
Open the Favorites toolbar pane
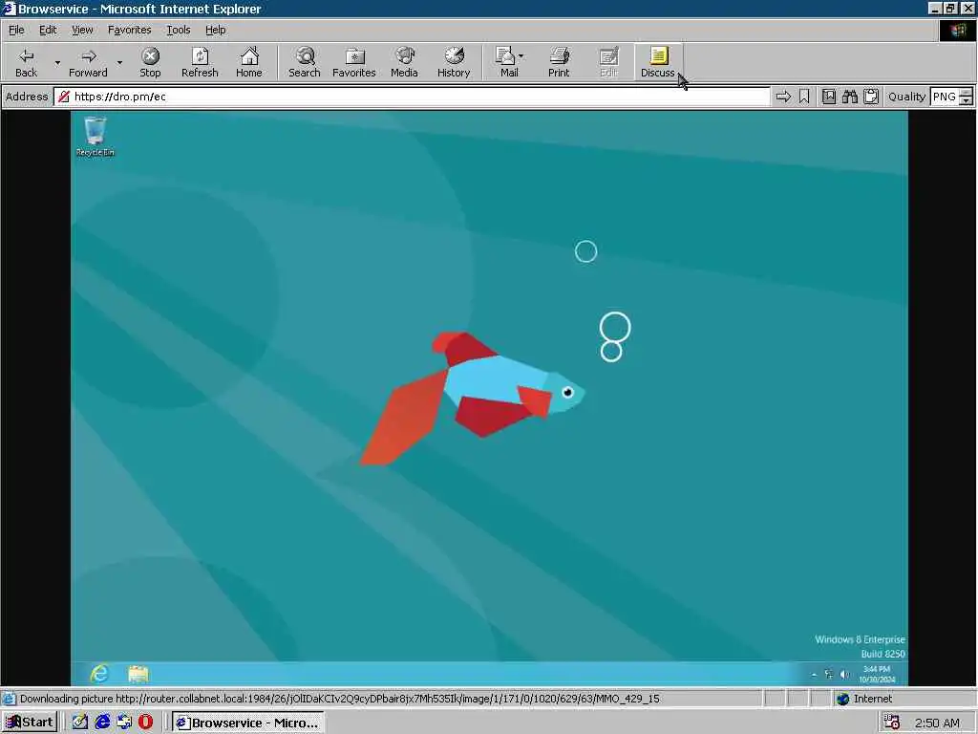354,62
